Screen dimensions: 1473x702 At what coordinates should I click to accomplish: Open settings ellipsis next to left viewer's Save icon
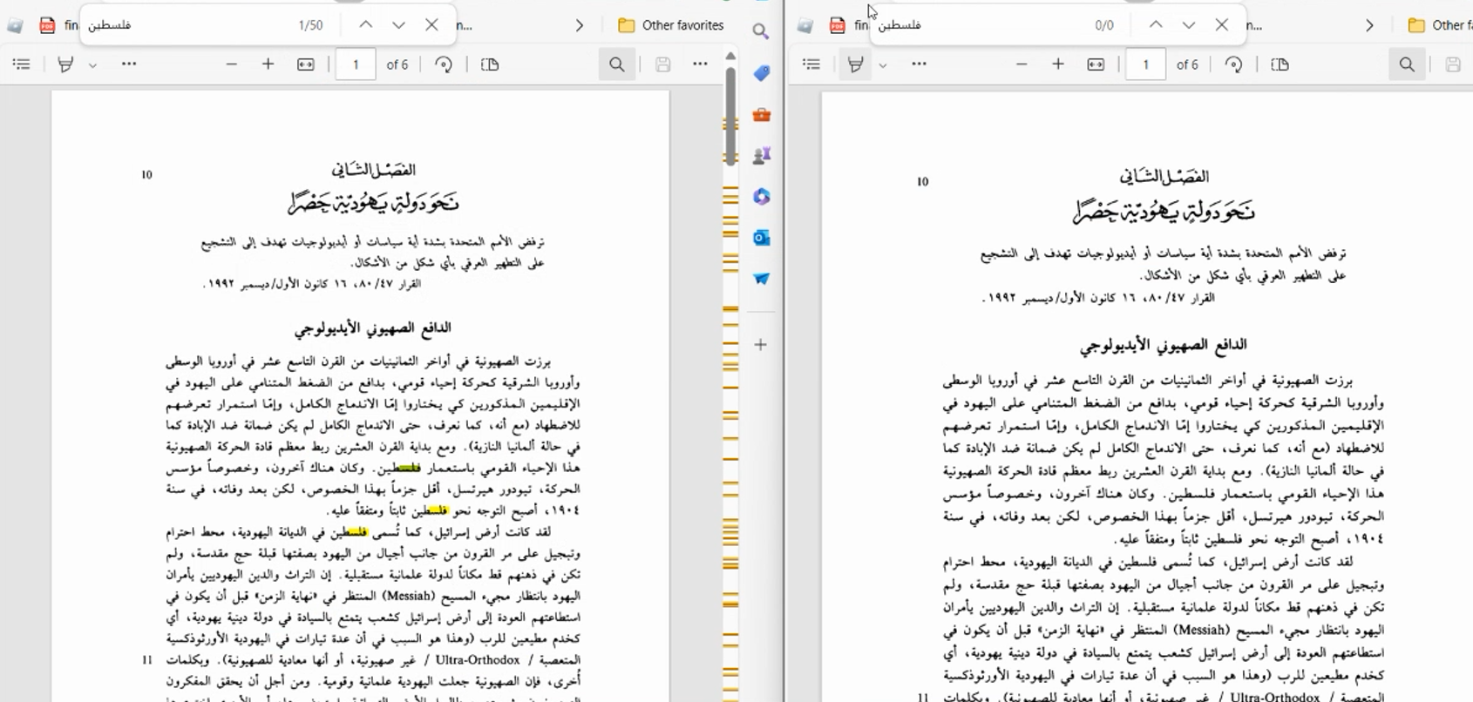pos(700,64)
